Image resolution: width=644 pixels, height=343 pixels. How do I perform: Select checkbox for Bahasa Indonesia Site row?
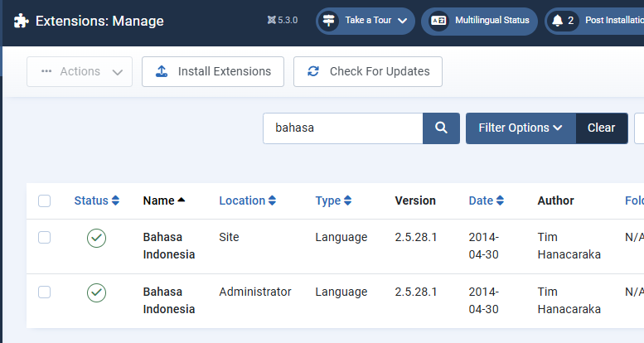pos(45,238)
